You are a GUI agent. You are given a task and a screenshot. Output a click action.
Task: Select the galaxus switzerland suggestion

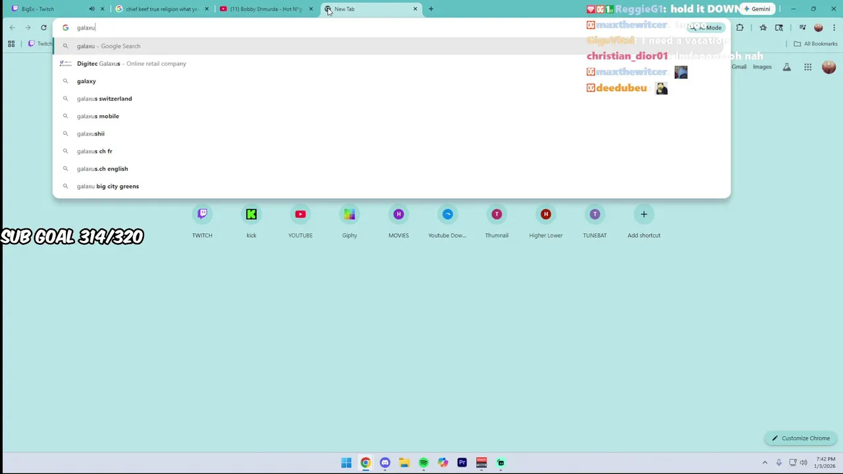click(391, 99)
